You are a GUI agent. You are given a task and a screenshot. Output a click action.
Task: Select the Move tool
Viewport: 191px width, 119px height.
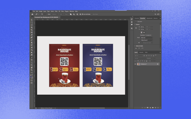(x=32, y=20)
